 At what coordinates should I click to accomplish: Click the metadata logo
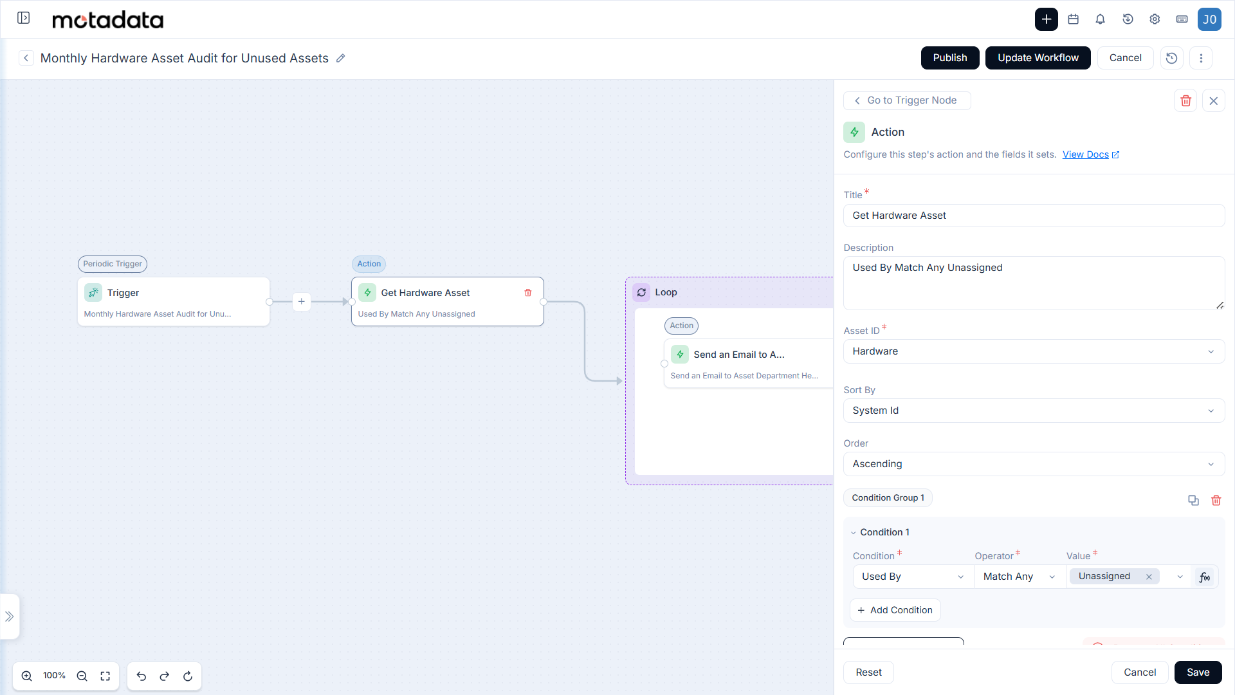tap(107, 20)
